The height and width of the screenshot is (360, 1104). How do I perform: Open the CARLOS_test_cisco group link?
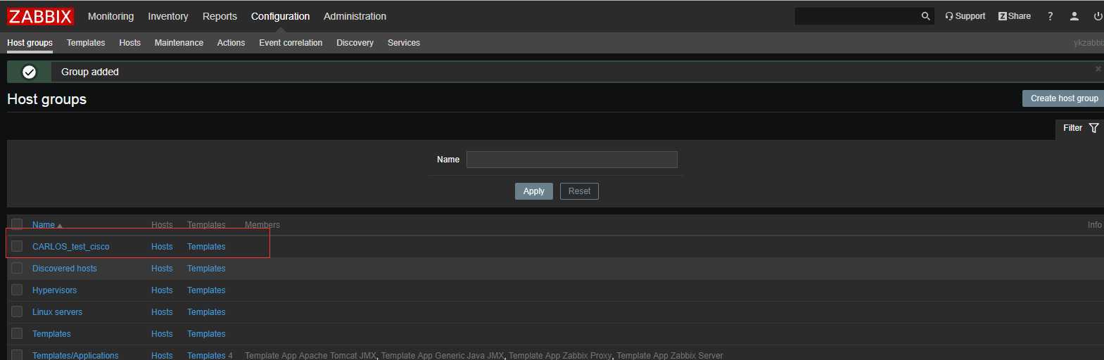(x=71, y=247)
